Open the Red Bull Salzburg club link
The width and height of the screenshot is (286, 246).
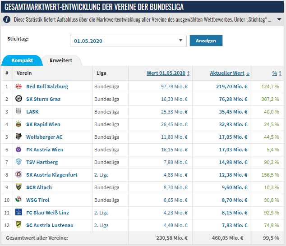pos(47,87)
